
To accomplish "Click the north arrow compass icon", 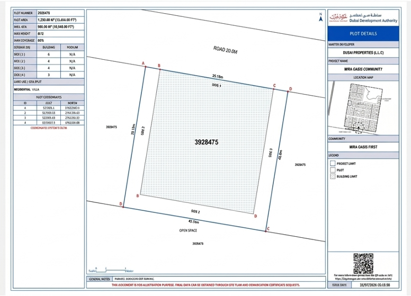I will tap(320, 17).
